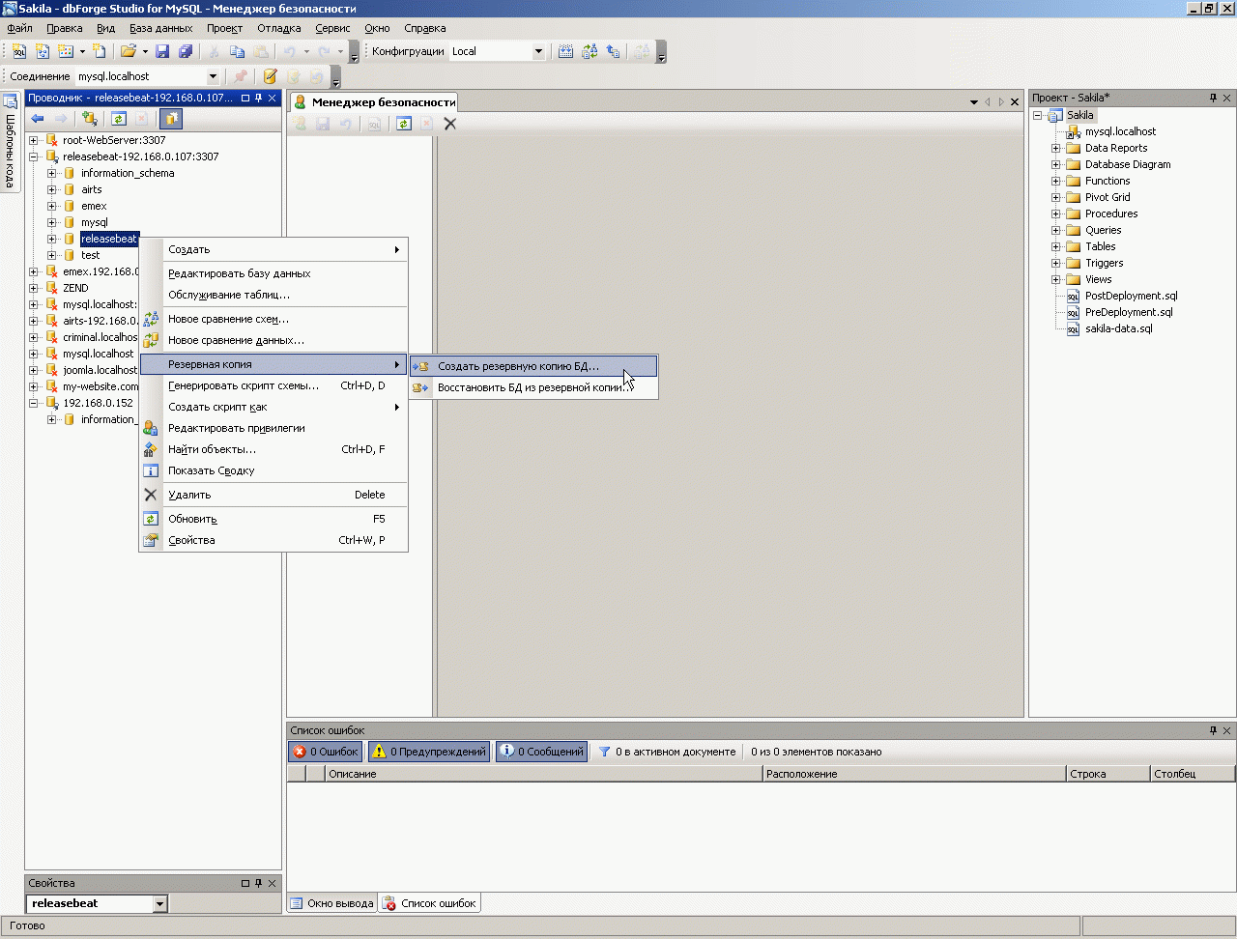The image size is (1237, 939).
Task: Select 'Обслуживание таблиц…' in the context menu
Action: tap(273, 295)
